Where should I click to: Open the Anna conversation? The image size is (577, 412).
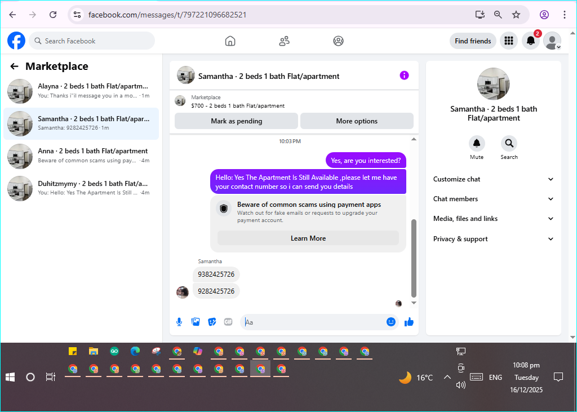click(81, 156)
